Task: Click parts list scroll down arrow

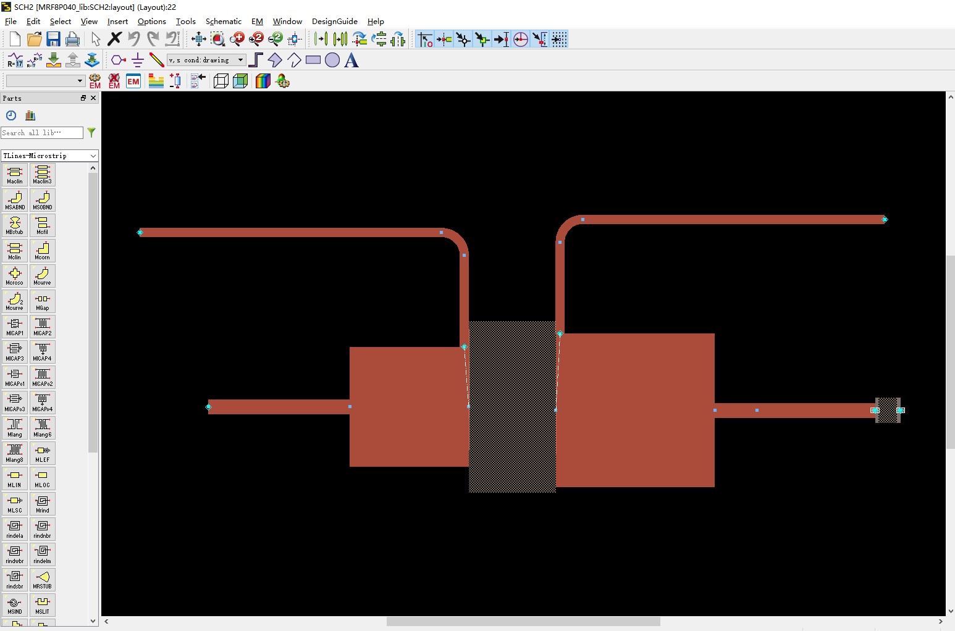Action: click(x=93, y=621)
